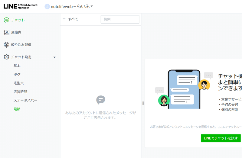Open the ステータスバー settings submenu
Screen dimensions: 242x158
click(x=25, y=100)
